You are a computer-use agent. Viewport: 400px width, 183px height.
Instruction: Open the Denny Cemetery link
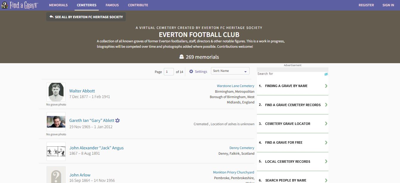click(242, 148)
